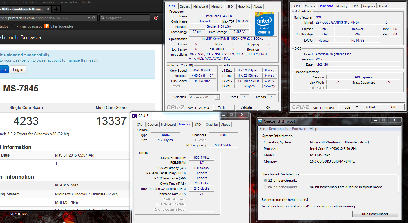The height and width of the screenshot is (223, 408).
Task: Click the magnifier icon in the Pesquisar box
Action: coord(102,18)
